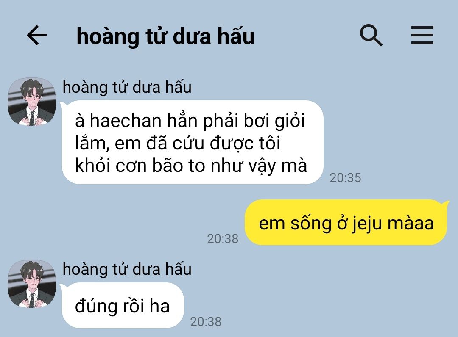Click the 20:35 timestamp
The height and width of the screenshot is (337, 458).
[x=345, y=178]
